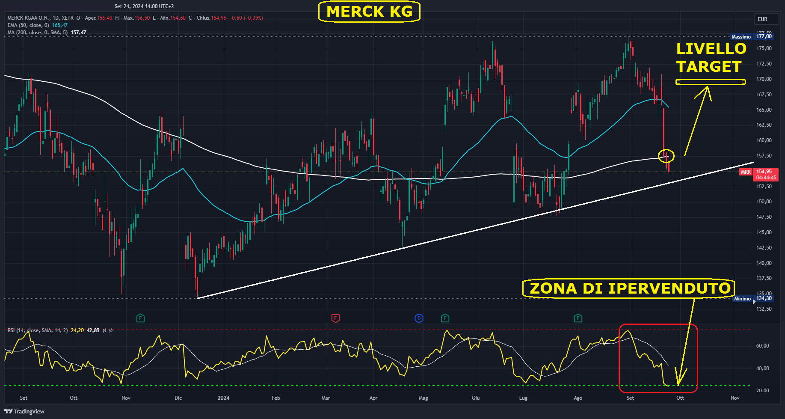Screen dimensions: 785x419
Task: Click the RSI 60,00 scale label
Action: 763,346
